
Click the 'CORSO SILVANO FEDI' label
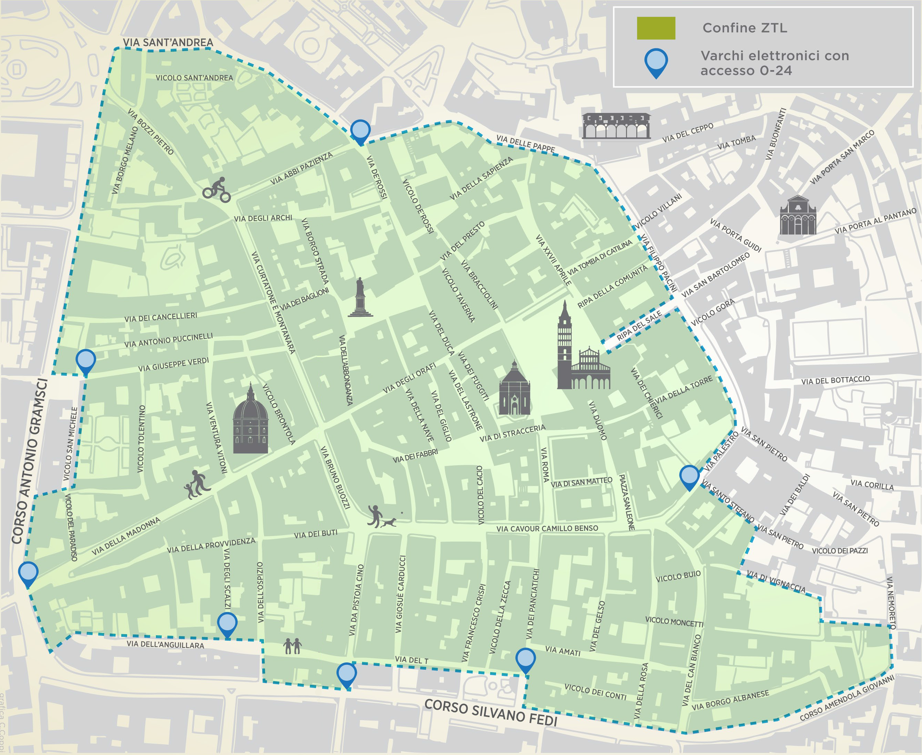click(491, 713)
